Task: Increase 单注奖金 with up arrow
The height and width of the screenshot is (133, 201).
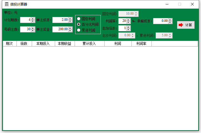Action: [70, 28]
